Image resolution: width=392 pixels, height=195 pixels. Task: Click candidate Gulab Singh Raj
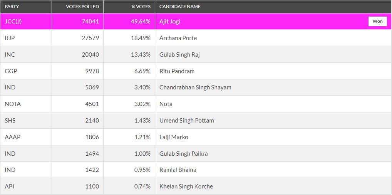(179, 55)
